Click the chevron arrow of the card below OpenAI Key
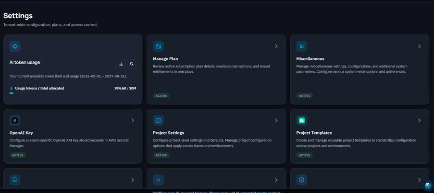Image resolution: width=434 pixels, height=193 pixels. (133, 180)
